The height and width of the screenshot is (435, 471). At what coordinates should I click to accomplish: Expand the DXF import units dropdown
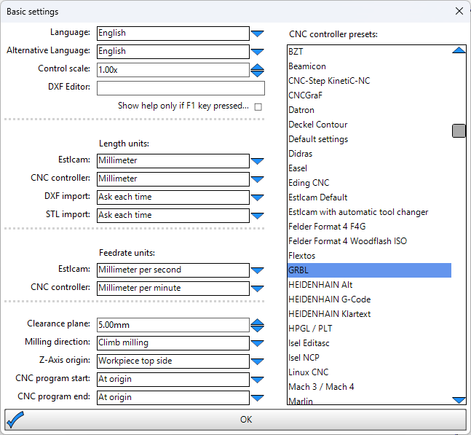(258, 197)
